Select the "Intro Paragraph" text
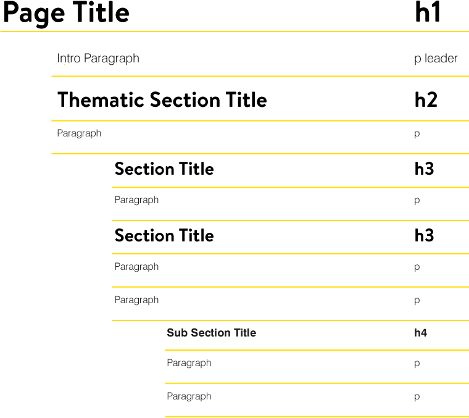Screen dimensions: 469x418 click(98, 59)
